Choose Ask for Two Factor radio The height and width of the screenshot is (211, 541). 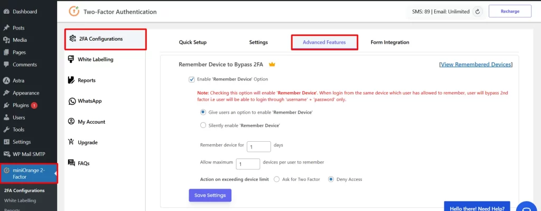point(276,179)
